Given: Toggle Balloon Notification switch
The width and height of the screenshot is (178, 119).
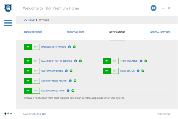Looking at the screenshot, I should pos(32,47).
